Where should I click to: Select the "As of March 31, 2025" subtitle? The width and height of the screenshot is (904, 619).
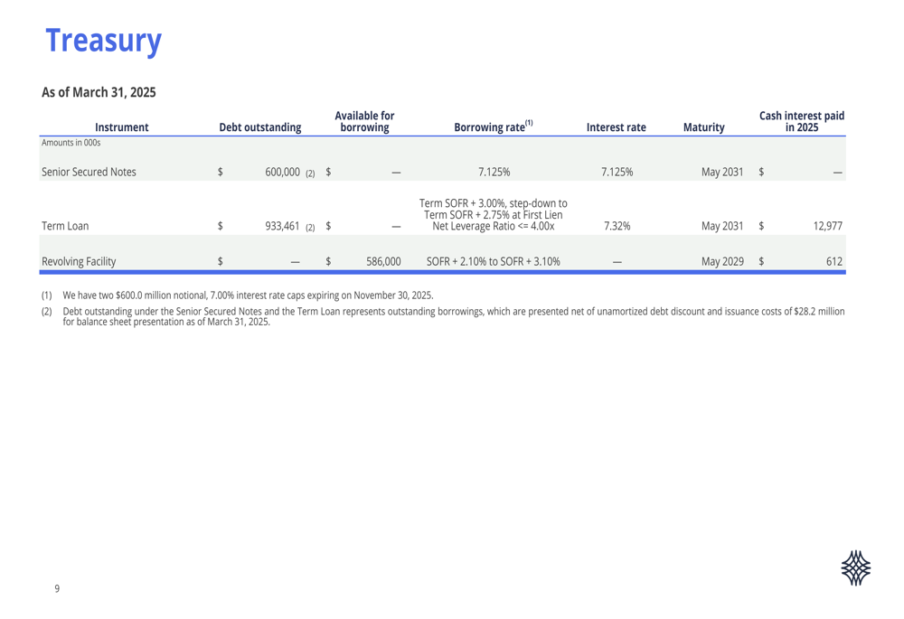tap(99, 92)
